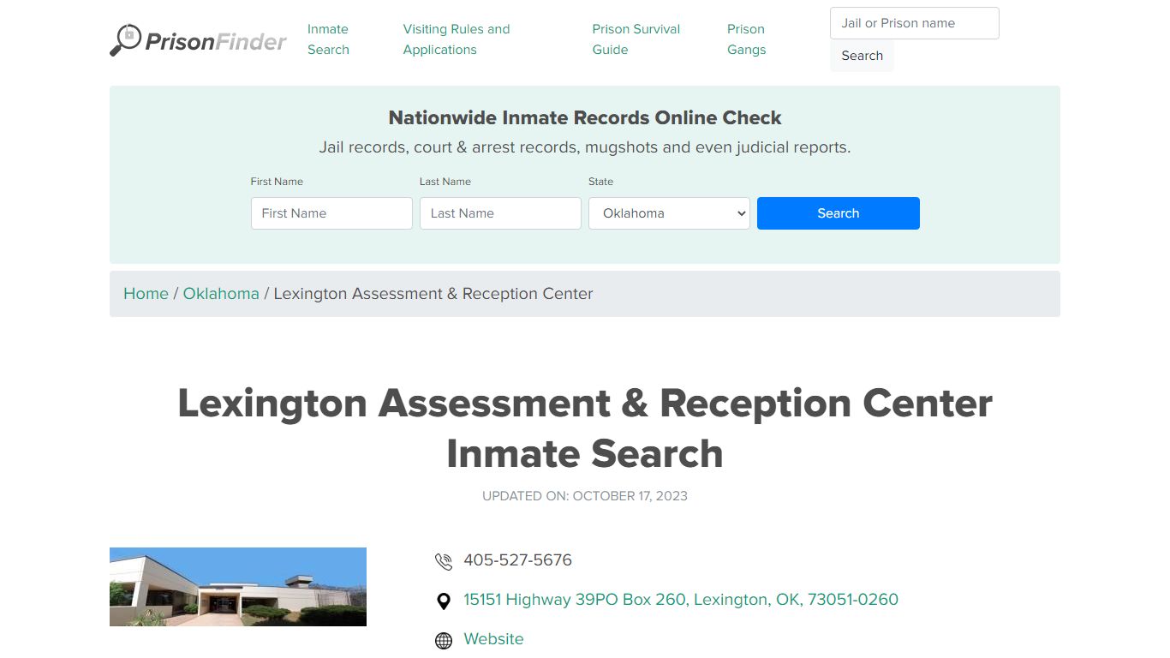
Task: Click the map pin icon beside the address
Action: click(444, 601)
